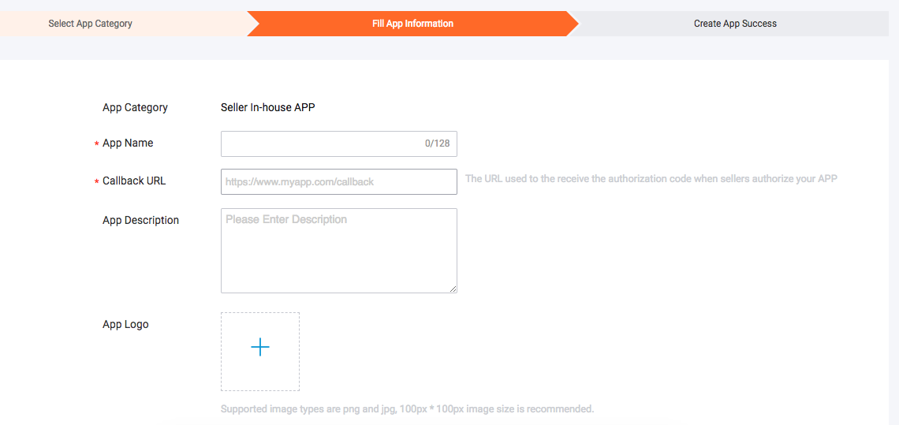The image size is (899, 425).
Task: Click the 0/128 character counter
Action: (x=437, y=144)
